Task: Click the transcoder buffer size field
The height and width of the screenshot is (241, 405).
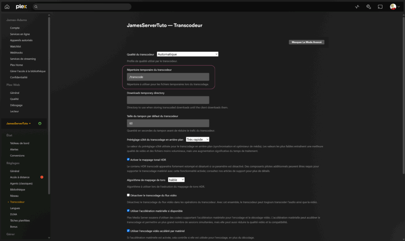Action: (168, 123)
